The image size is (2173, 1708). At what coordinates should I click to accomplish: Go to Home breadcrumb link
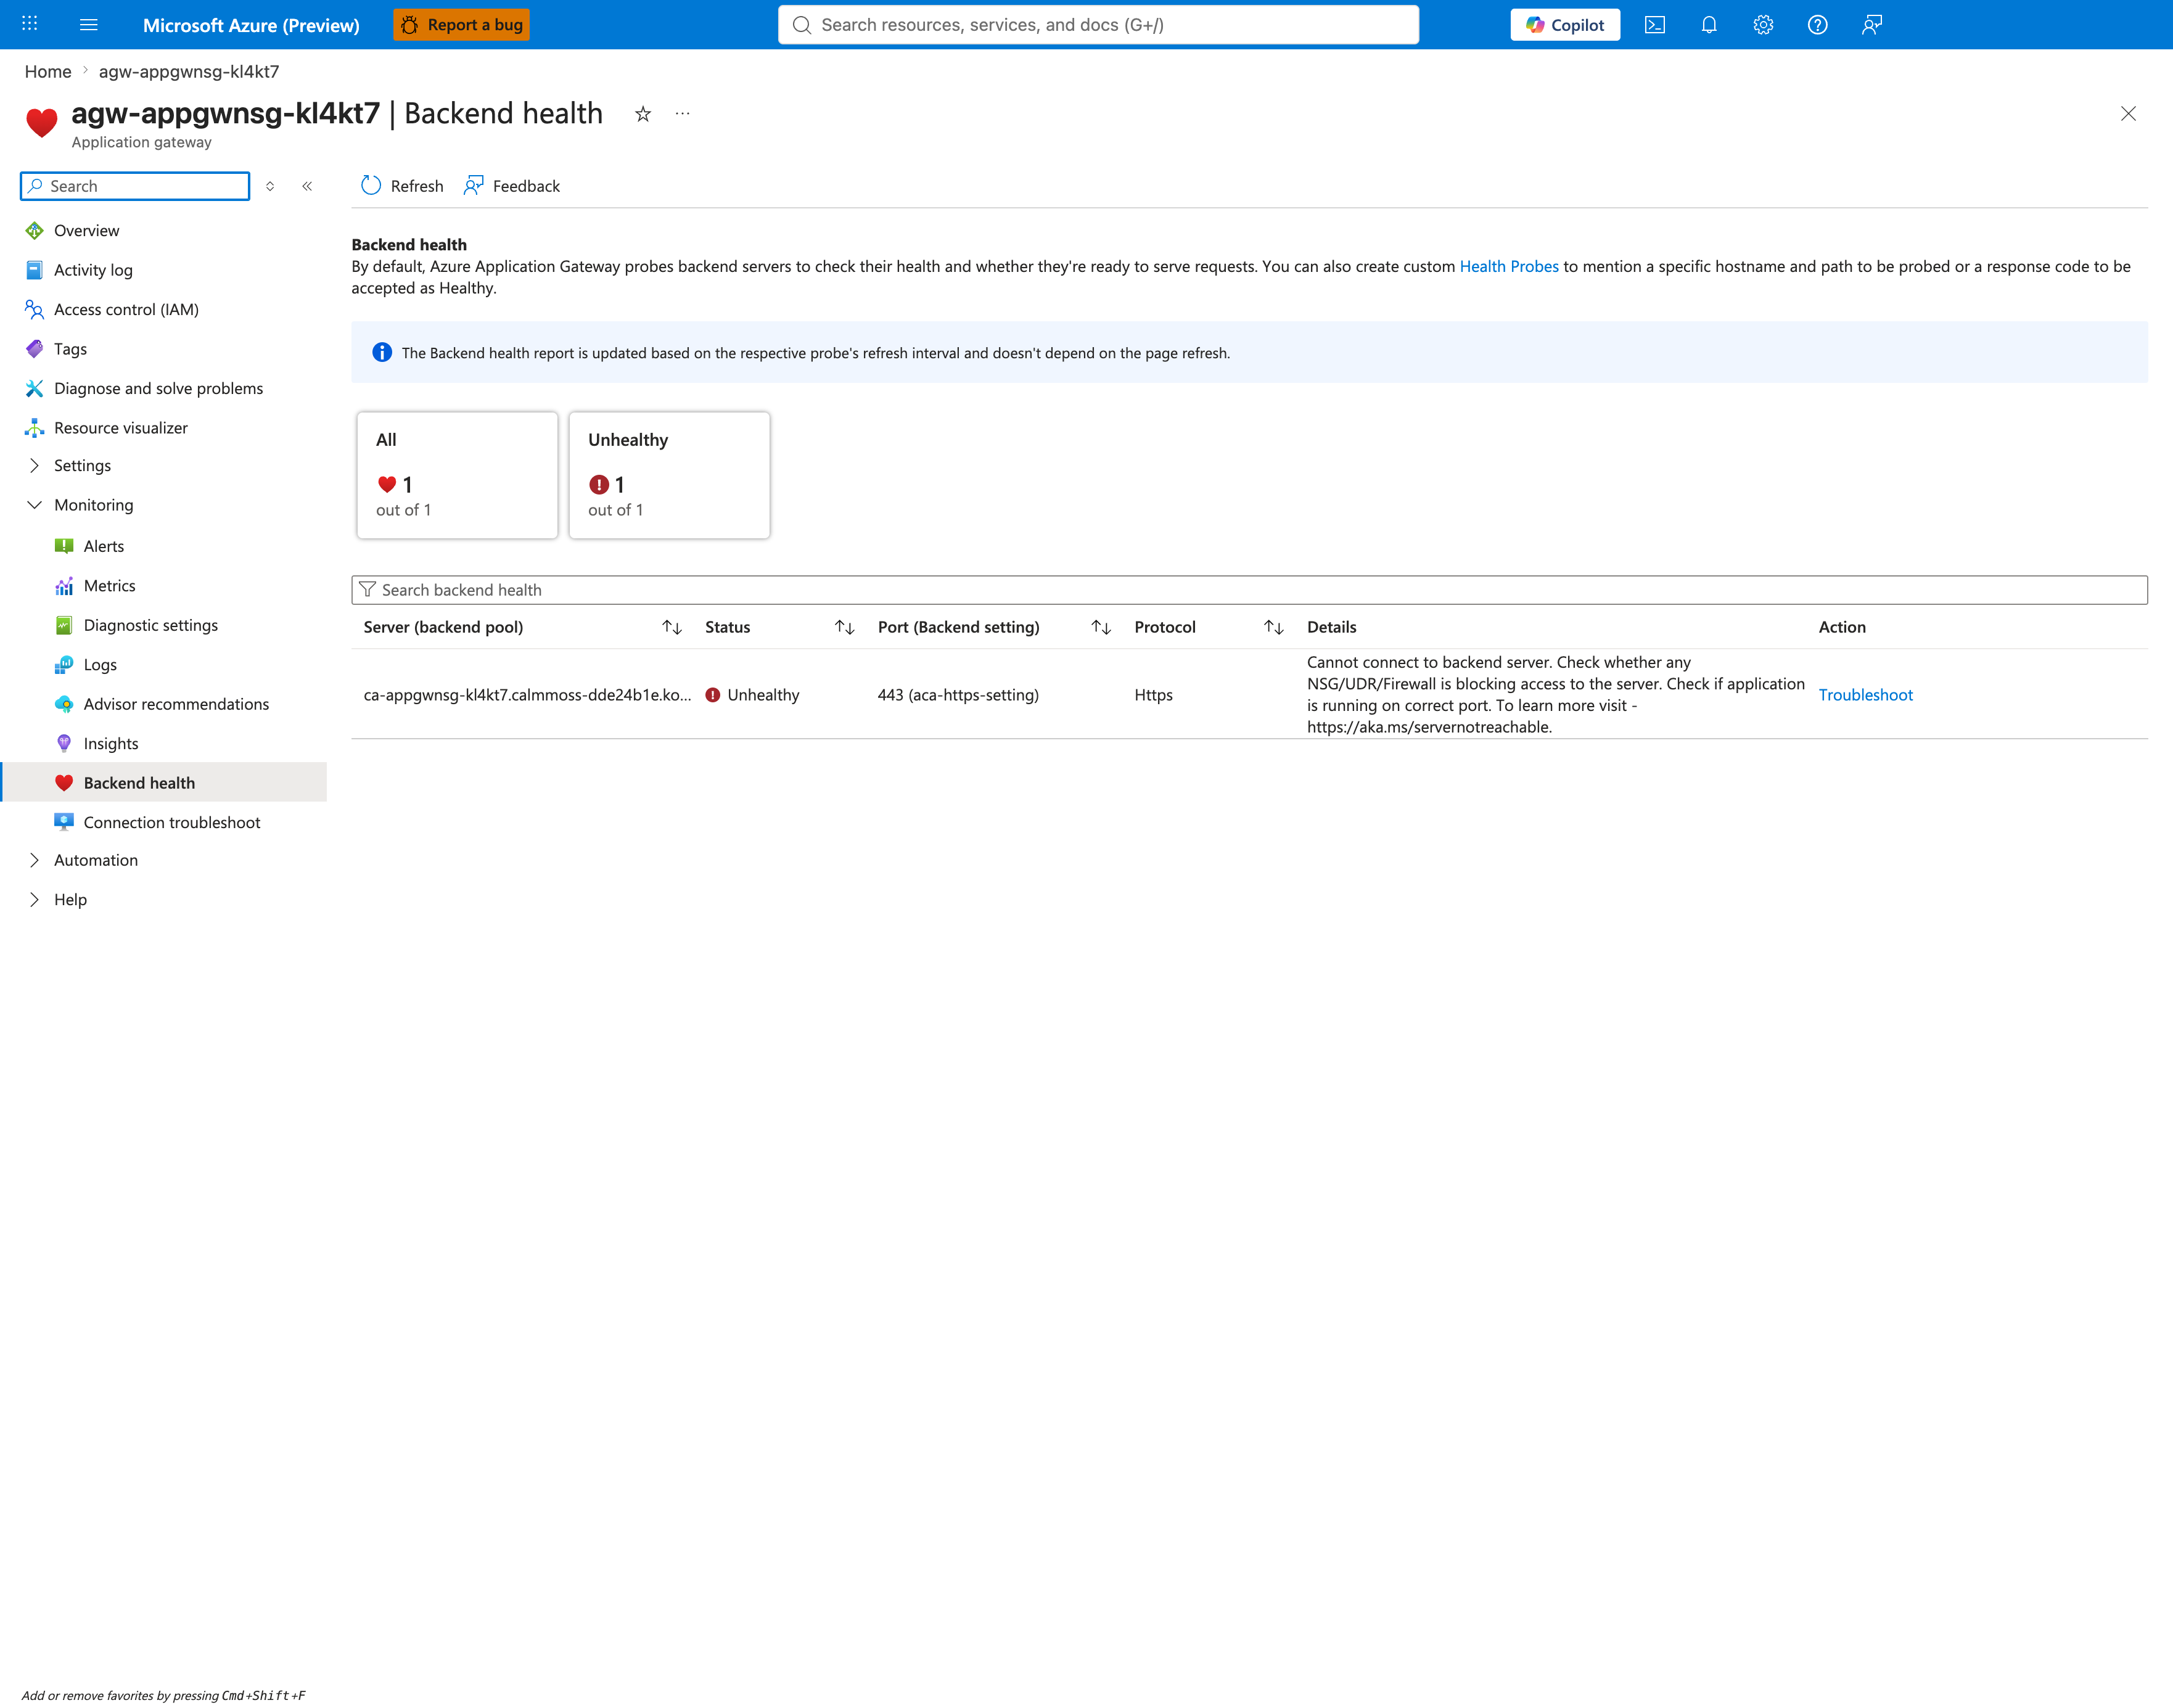48,71
